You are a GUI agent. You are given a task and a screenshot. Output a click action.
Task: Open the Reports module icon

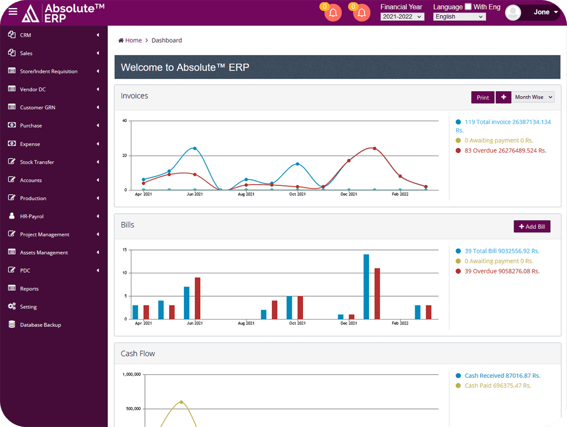point(12,288)
